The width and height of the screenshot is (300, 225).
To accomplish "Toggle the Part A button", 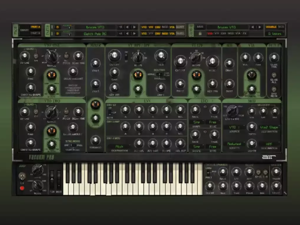I will tap(36, 27).
